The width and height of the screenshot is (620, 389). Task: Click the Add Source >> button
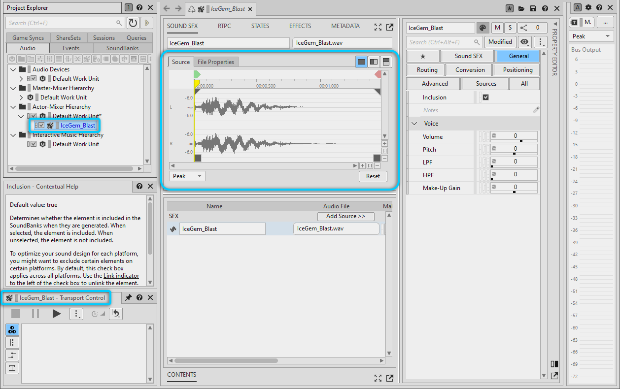tap(345, 216)
